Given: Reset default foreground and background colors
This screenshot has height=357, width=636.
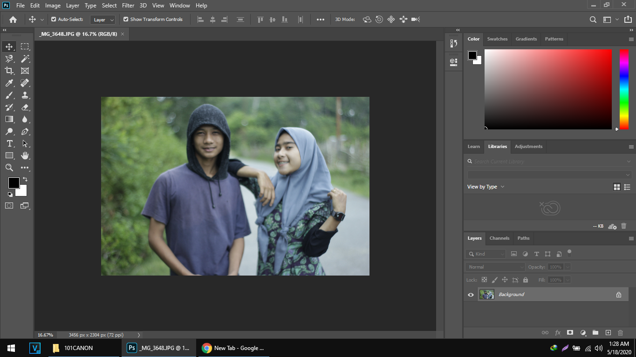Looking at the screenshot, I should (x=10, y=194).
